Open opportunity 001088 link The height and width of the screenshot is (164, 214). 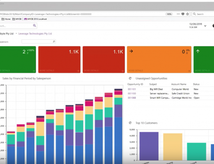pyautogui.click(x=132, y=98)
